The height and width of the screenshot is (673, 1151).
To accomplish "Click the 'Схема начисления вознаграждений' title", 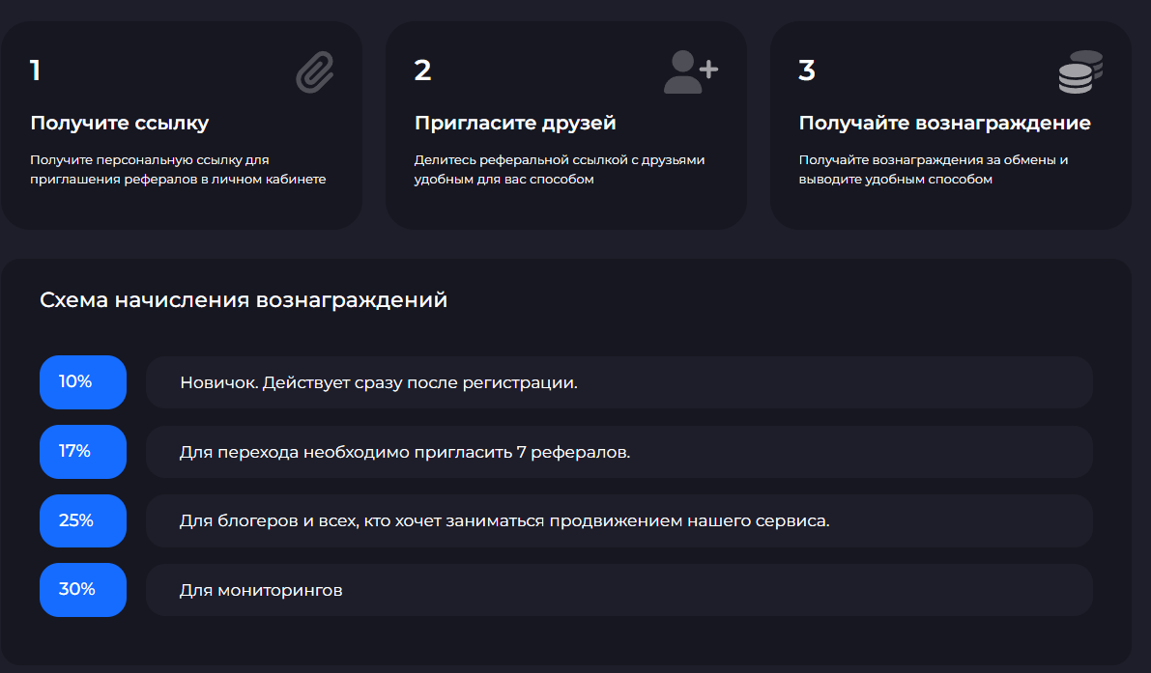I will 244,300.
